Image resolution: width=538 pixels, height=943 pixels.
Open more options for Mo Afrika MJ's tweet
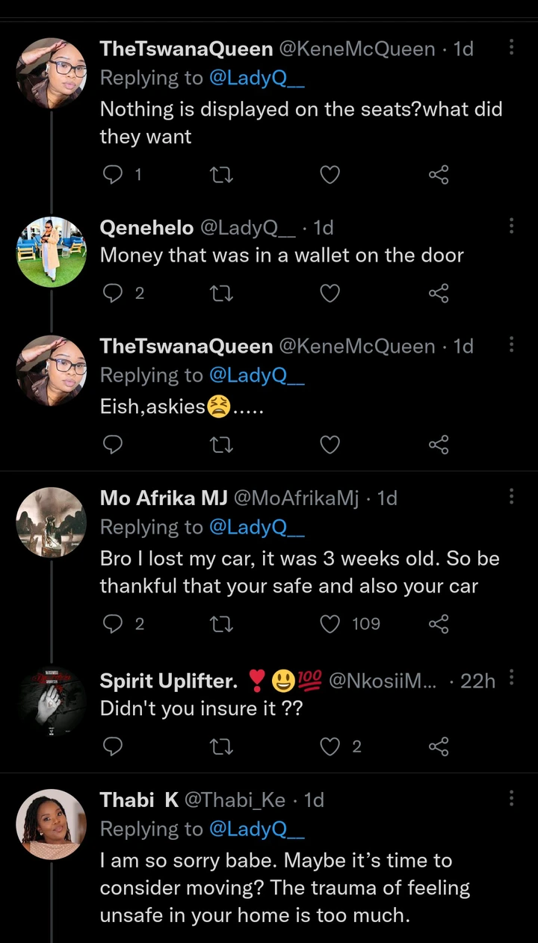[512, 497]
